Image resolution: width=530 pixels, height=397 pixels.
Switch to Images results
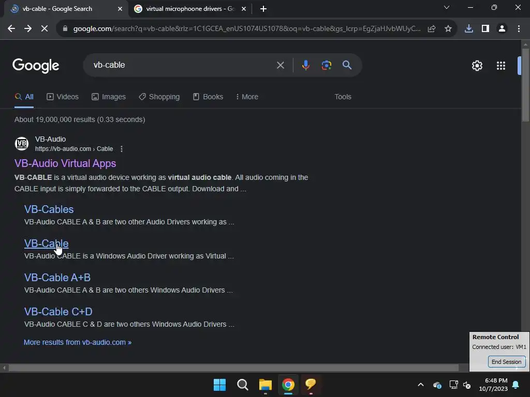pyautogui.click(x=109, y=97)
